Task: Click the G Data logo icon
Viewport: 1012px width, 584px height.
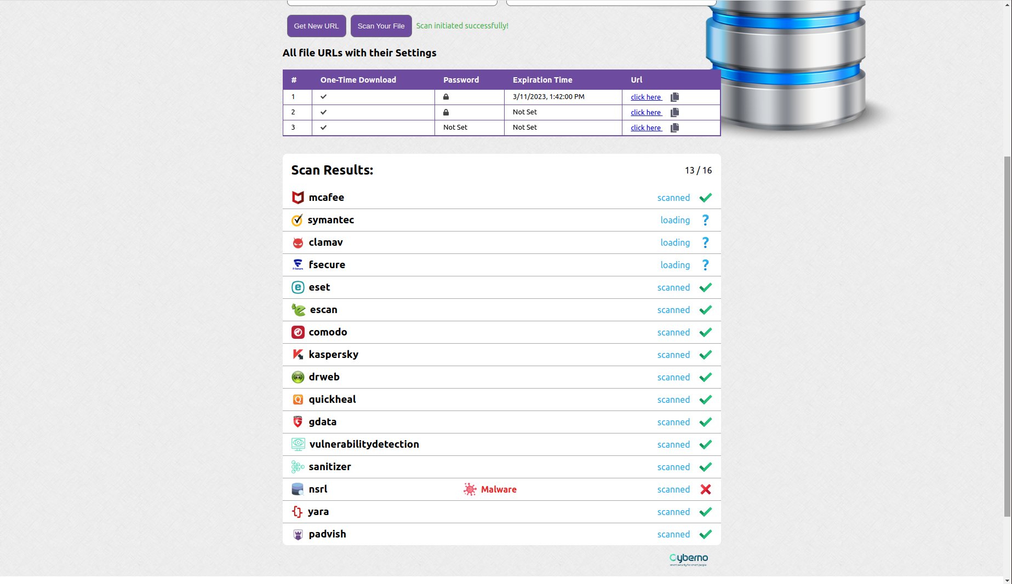Action: point(298,422)
